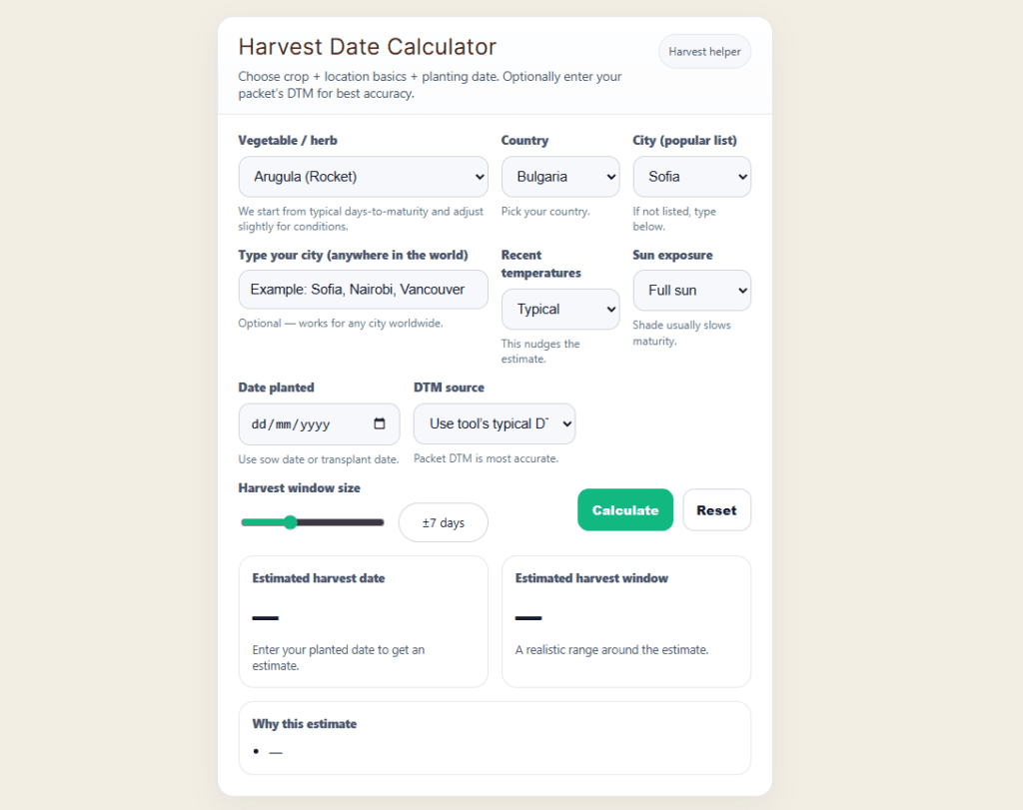The image size is (1023, 810).
Task: Click the Vegetable / herb label
Action: pos(295,141)
